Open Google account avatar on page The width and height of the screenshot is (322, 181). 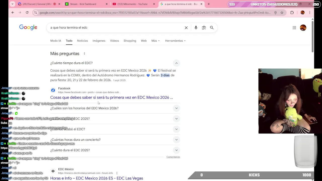pyautogui.click(x=303, y=28)
